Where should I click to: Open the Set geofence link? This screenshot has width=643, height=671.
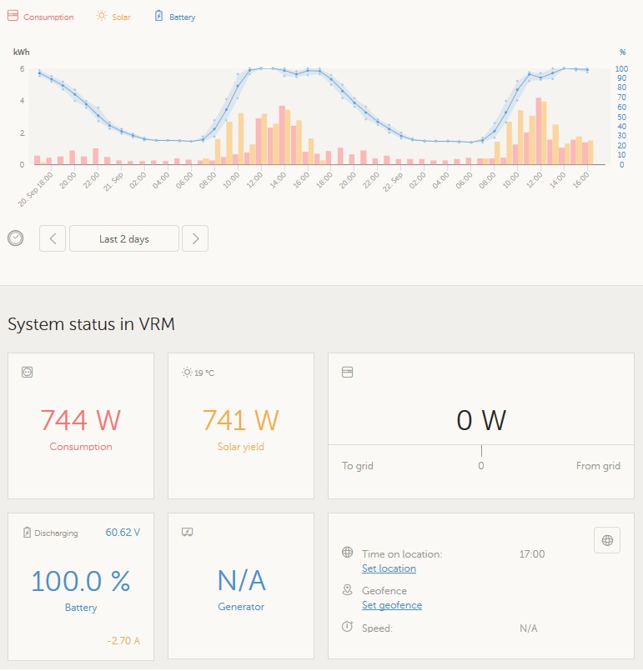pyautogui.click(x=392, y=605)
